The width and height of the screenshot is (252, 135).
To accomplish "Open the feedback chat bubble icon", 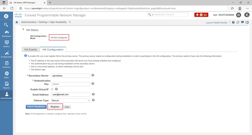I will click(242, 22).
